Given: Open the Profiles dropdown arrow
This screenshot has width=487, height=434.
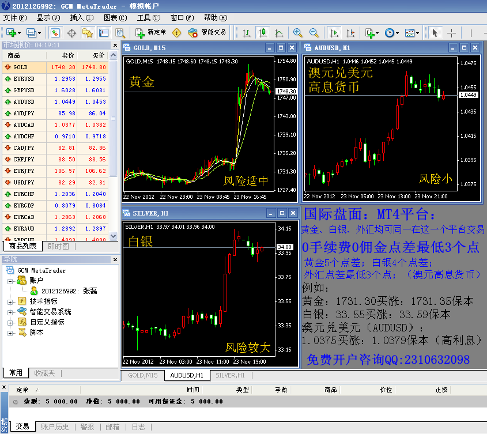Looking at the screenshot, I should (39, 33).
